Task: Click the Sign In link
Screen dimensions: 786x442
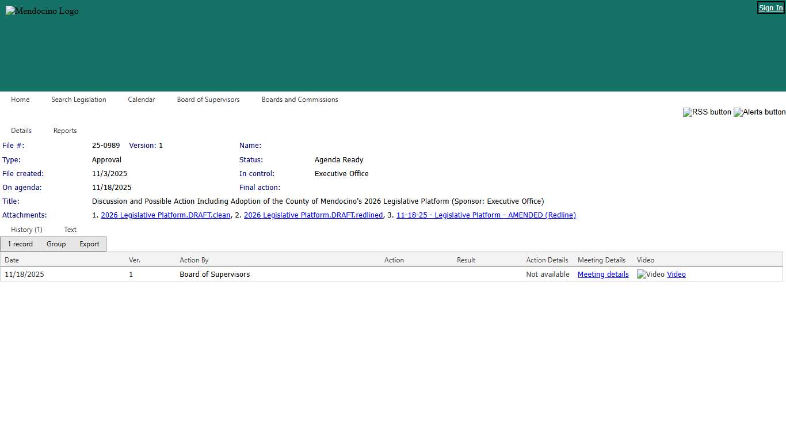Action: [770, 8]
